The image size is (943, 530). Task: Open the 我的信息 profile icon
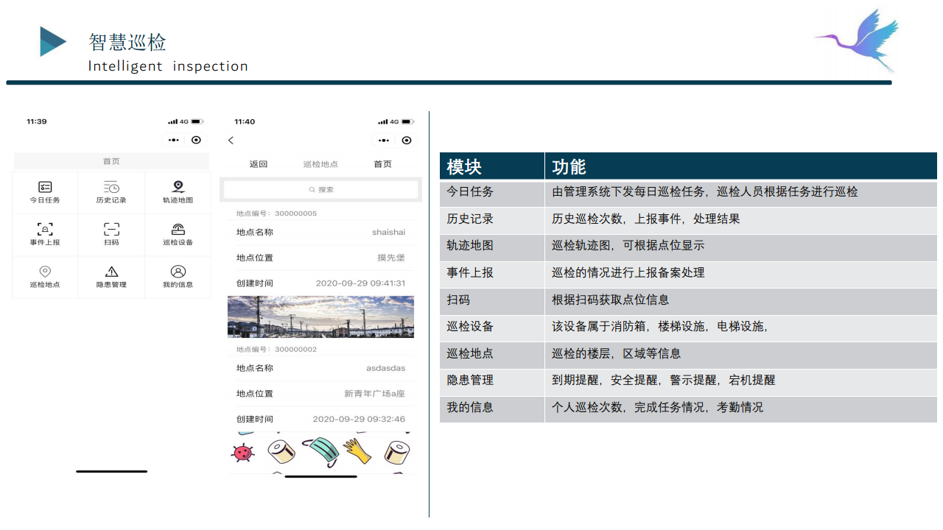click(178, 272)
